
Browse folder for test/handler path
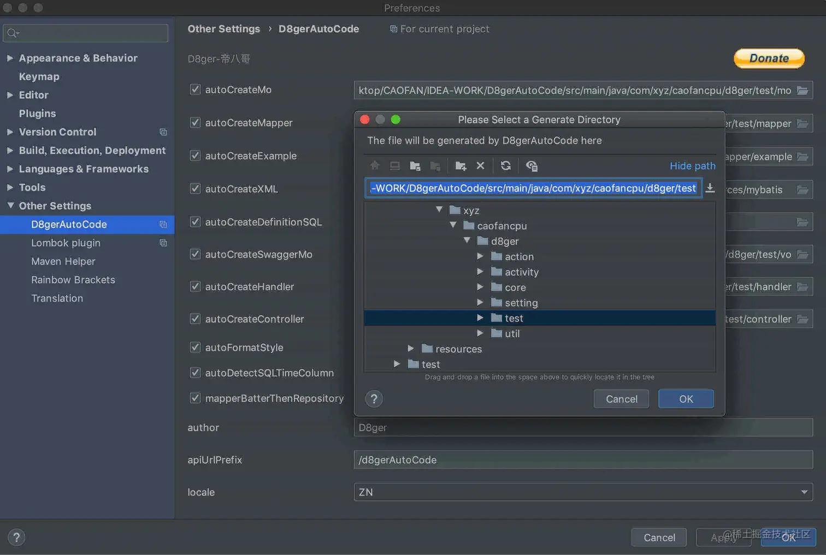point(802,287)
